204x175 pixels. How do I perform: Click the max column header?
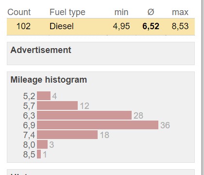[x=180, y=12]
